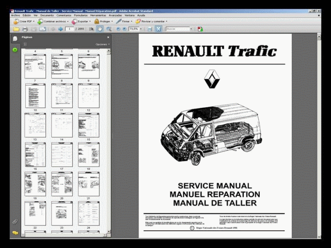Open the zoom percentage dropdown arrow
331x248 pixels.
pos(141,29)
